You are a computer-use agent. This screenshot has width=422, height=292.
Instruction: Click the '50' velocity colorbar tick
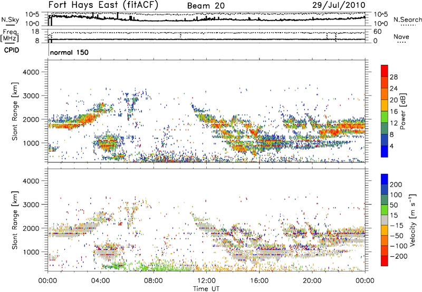coord(394,205)
